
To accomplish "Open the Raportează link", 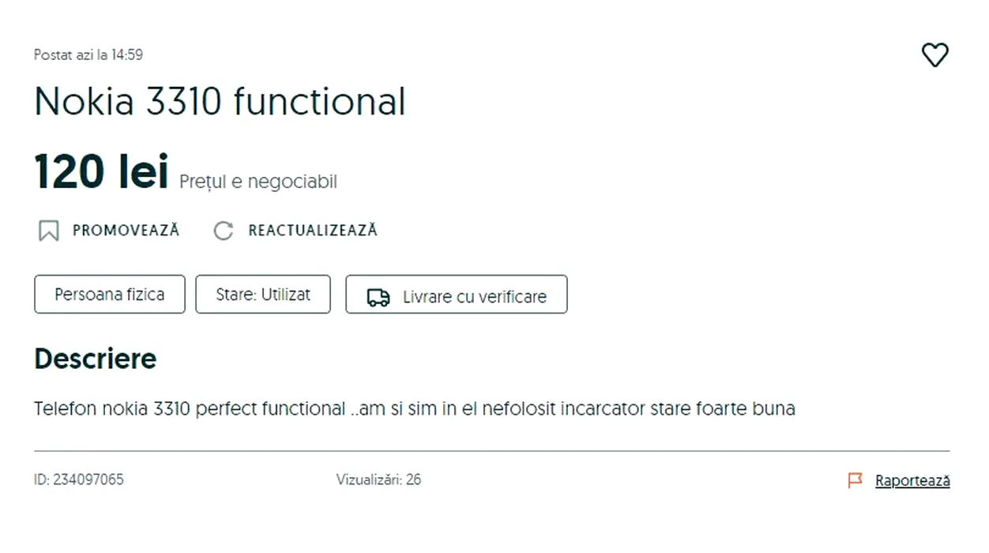I will (x=912, y=480).
